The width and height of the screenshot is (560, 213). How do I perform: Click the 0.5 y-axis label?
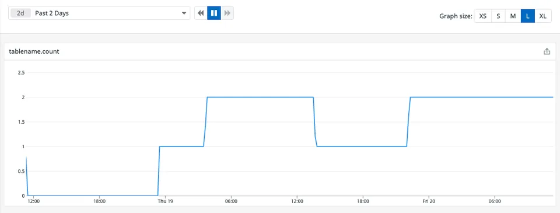(x=21, y=171)
